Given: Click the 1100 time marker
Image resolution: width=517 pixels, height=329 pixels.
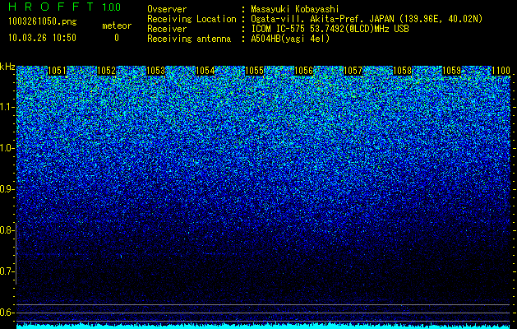Looking at the screenshot, I should (x=501, y=71).
